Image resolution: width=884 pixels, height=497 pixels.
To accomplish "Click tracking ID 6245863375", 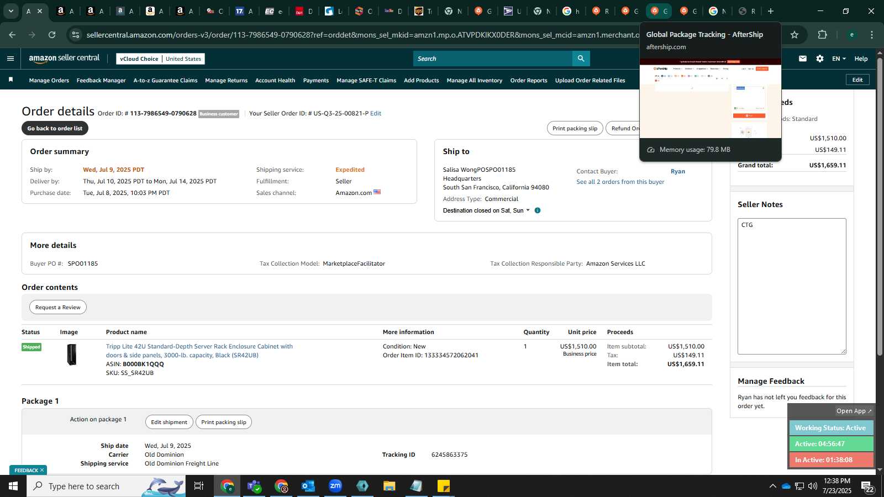I will click(x=449, y=454).
